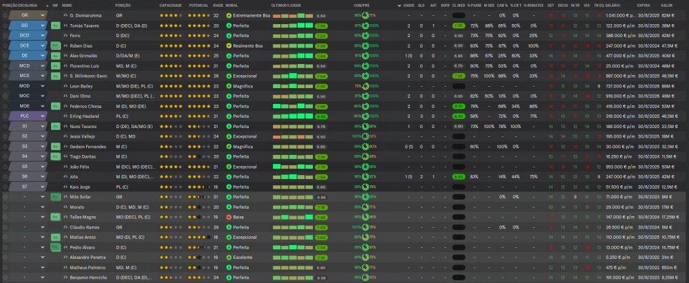689x283 pixels.
Task: Click the Prt info badge for Federico Chiesa
Action: point(55,106)
